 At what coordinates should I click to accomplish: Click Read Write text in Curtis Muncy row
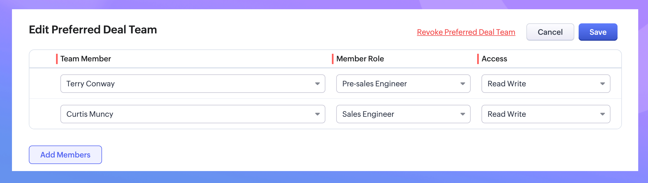(x=507, y=114)
